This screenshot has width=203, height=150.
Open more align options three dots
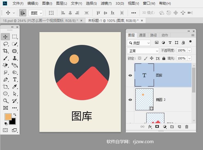tap(134, 13)
